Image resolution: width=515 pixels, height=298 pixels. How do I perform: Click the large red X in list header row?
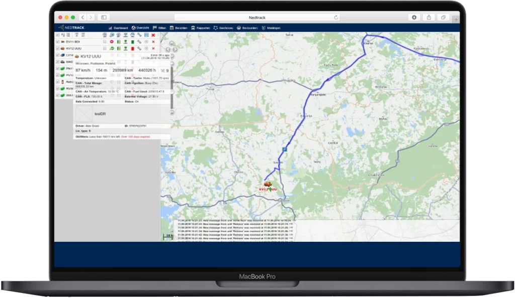153,35
